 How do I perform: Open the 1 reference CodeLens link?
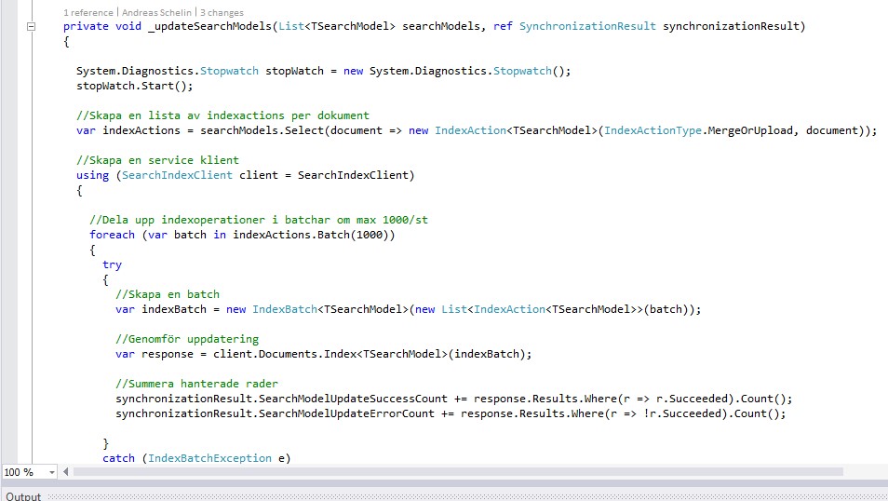click(87, 12)
